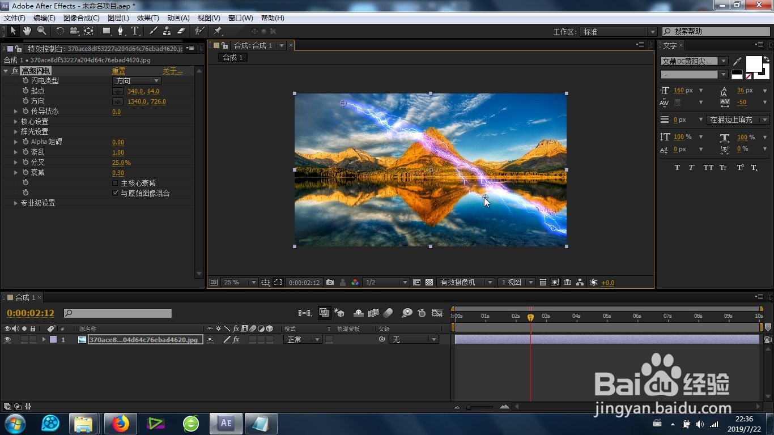Open the 25 % magnification dropdown
The height and width of the screenshot is (435, 774).
tap(240, 282)
